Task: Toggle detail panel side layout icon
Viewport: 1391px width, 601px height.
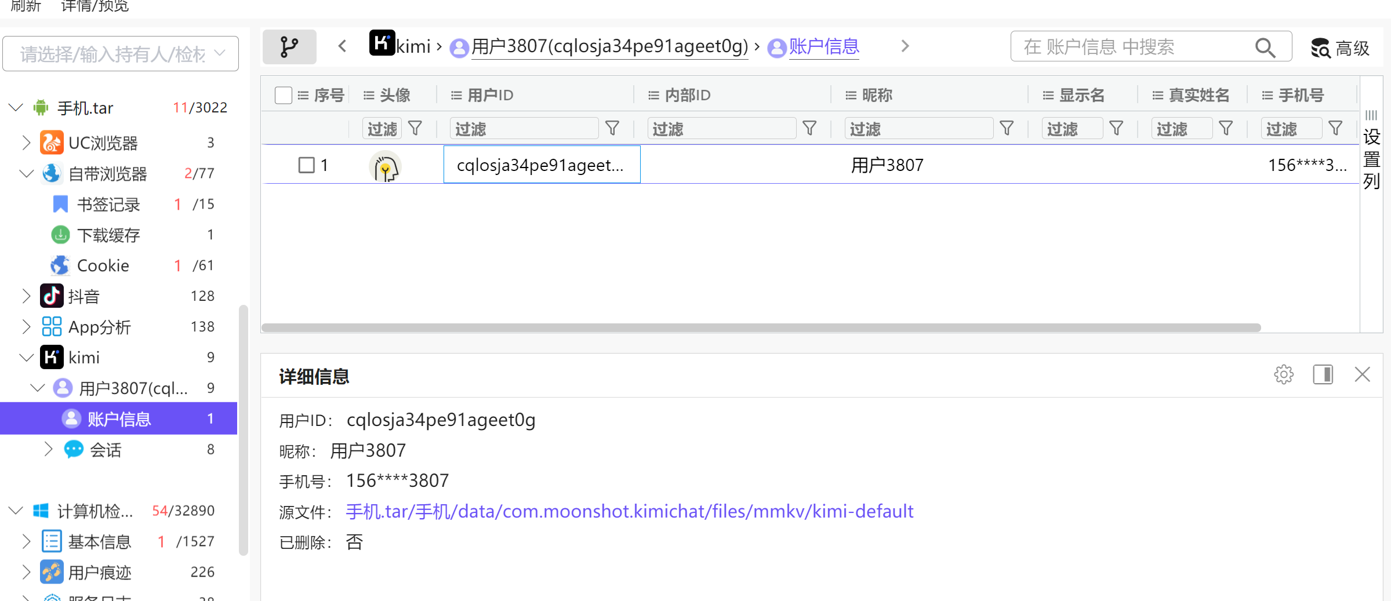Action: 1323,374
